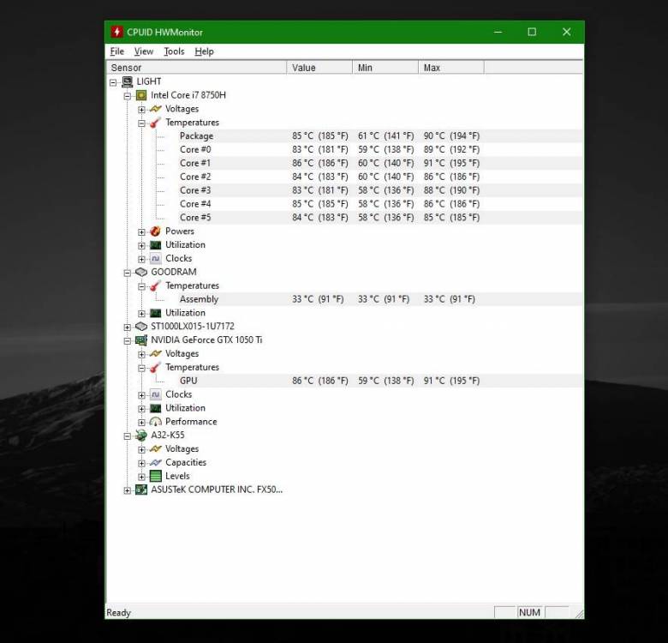This screenshot has height=643, width=668.
Task: Expand the Capacities node
Action: [x=141, y=463]
